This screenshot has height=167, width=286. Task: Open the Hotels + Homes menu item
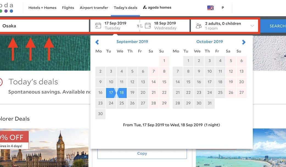click(x=42, y=8)
